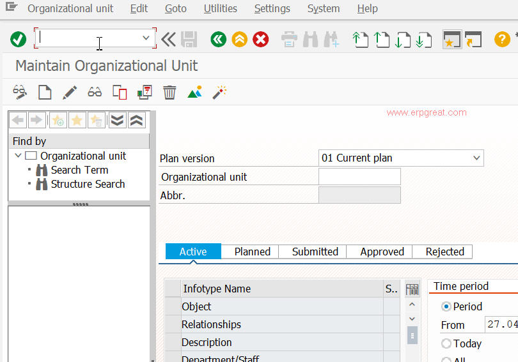The image size is (518, 362).
Task: Click the Overview mountains icon
Action: [x=194, y=93]
